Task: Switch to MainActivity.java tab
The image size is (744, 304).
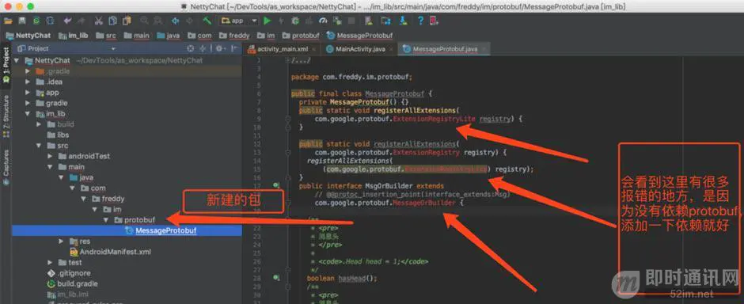Action: click(x=360, y=49)
